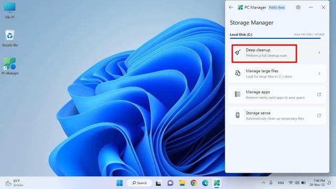Open Task View from taskbar
This screenshot has height=189, width=336.
coord(159,183)
